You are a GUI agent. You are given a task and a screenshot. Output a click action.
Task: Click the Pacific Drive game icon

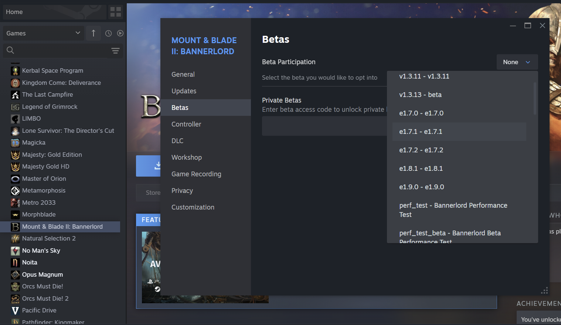click(15, 311)
